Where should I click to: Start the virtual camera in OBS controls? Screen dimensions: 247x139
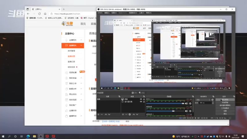[x=225, y=105]
